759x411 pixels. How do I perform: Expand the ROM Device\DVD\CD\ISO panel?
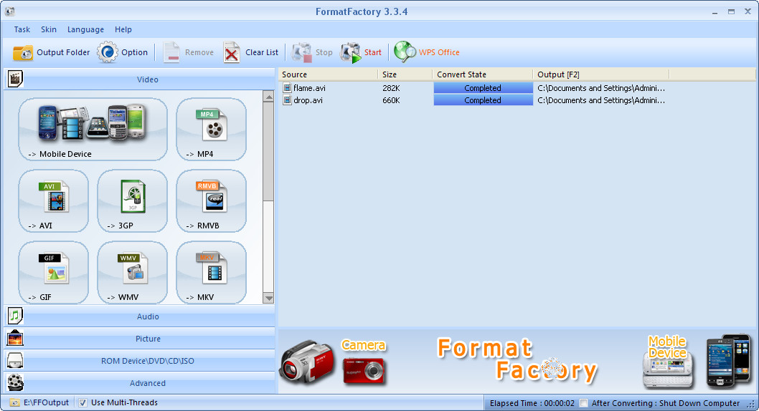(x=139, y=361)
